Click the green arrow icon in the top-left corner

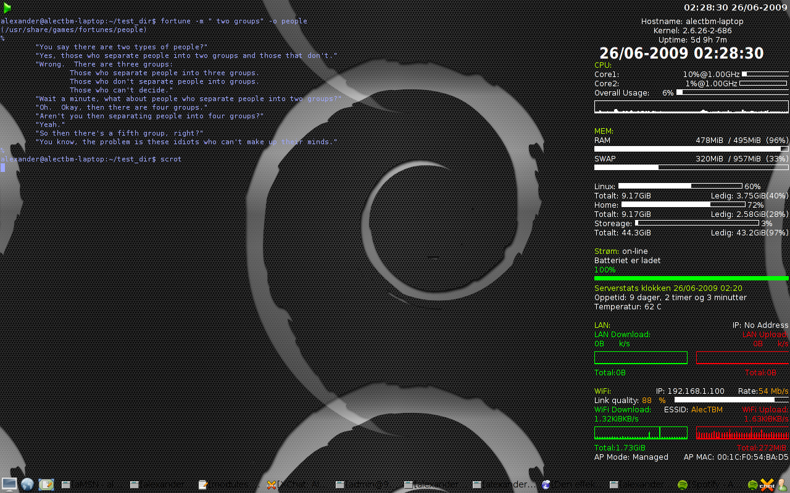[x=7, y=7]
